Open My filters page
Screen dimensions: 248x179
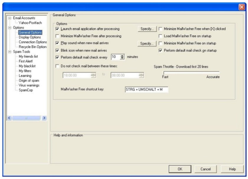pyautogui.click(x=25, y=71)
